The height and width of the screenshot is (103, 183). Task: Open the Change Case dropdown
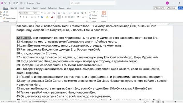click(x=49, y=13)
